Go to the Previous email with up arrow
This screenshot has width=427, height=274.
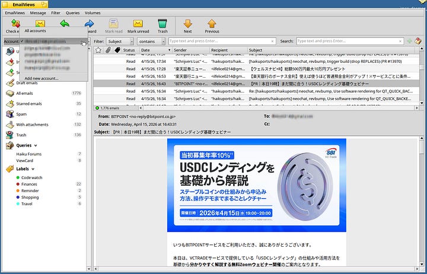212,23
